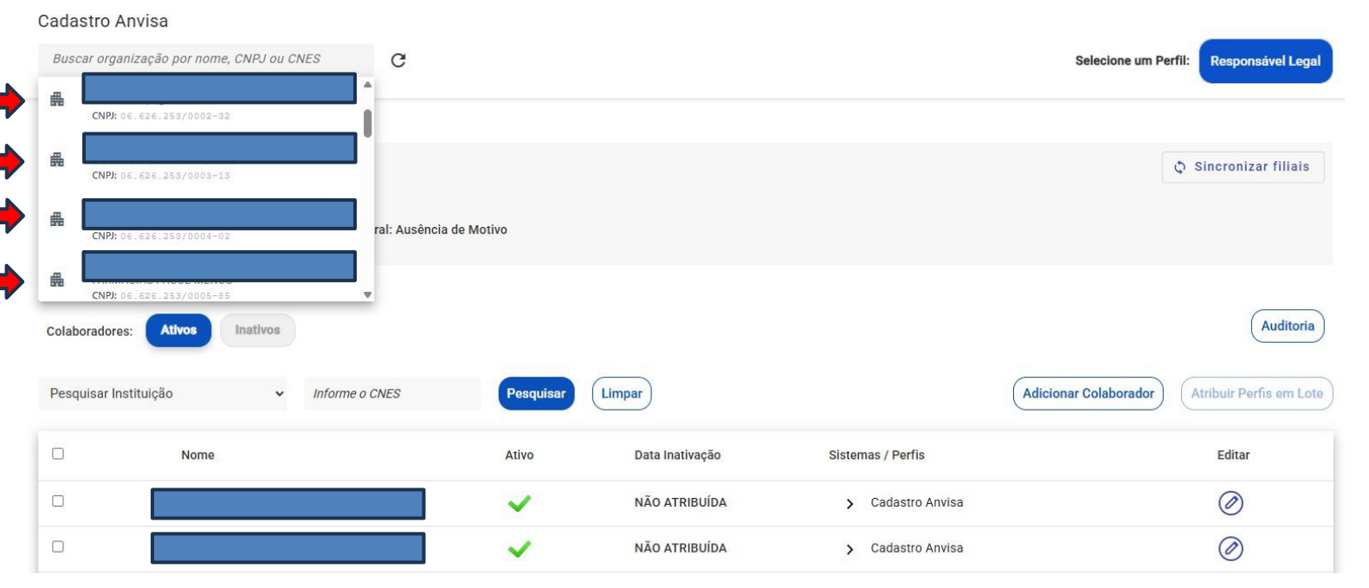Select organization with CNPJ 06.626.253/0005-85
Screen dimensions: 1369x588
pyautogui.click(x=200, y=277)
